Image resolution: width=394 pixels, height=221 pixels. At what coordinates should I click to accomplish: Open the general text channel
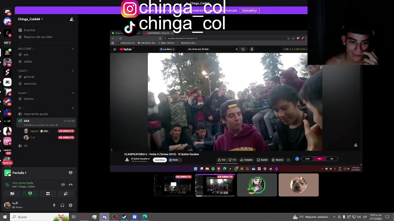(x=29, y=77)
